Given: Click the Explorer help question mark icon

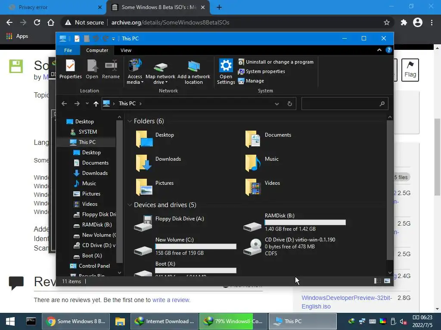Looking at the screenshot, I should (389, 50).
